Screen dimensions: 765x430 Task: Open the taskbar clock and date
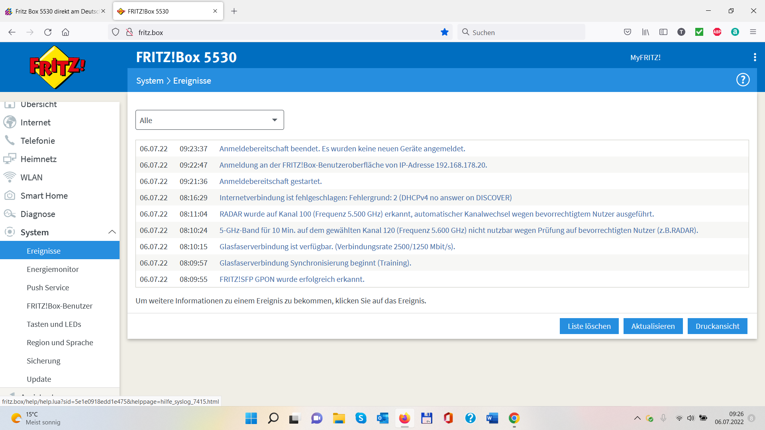[729, 418]
